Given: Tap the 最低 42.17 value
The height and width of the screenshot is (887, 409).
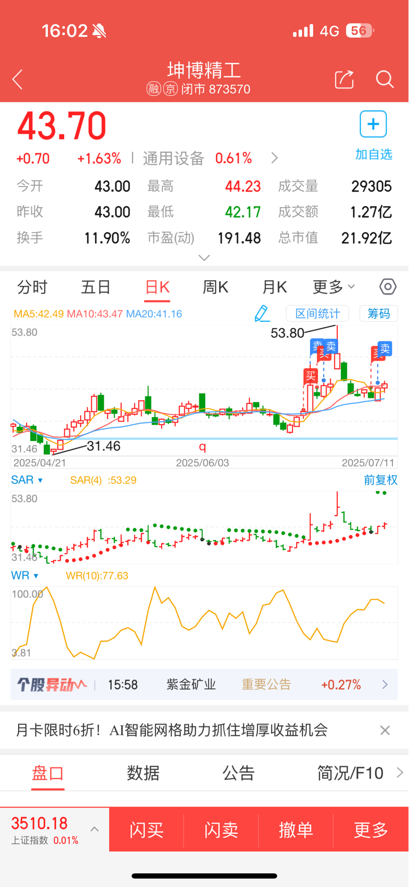Looking at the screenshot, I should (243, 212).
